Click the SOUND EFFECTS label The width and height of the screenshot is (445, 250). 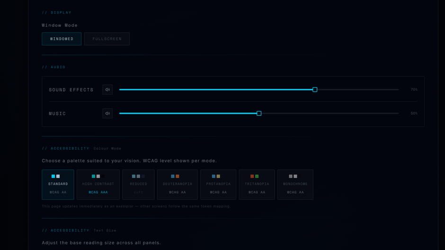[71, 90]
